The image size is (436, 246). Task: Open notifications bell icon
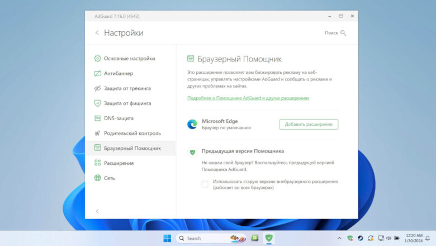coord(428,238)
